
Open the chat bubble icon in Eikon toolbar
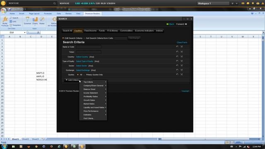pos(248,3)
